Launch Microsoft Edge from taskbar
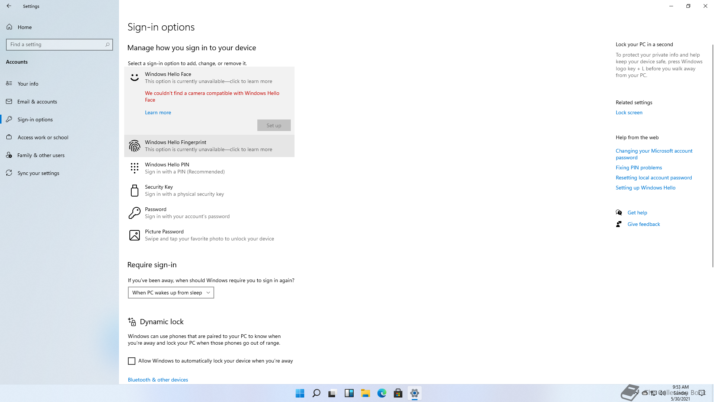This screenshot has height=402, width=714. tap(382, 393)
